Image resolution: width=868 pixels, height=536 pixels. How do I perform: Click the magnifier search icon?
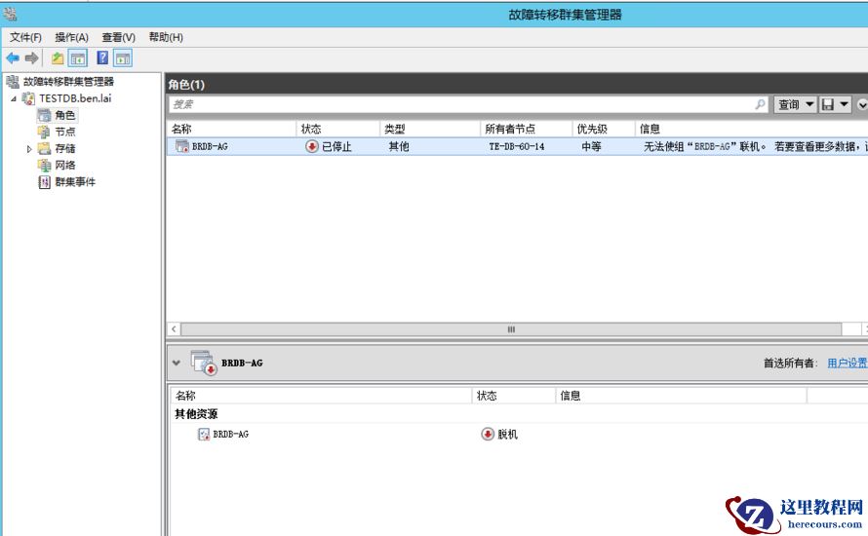(760, 104)
